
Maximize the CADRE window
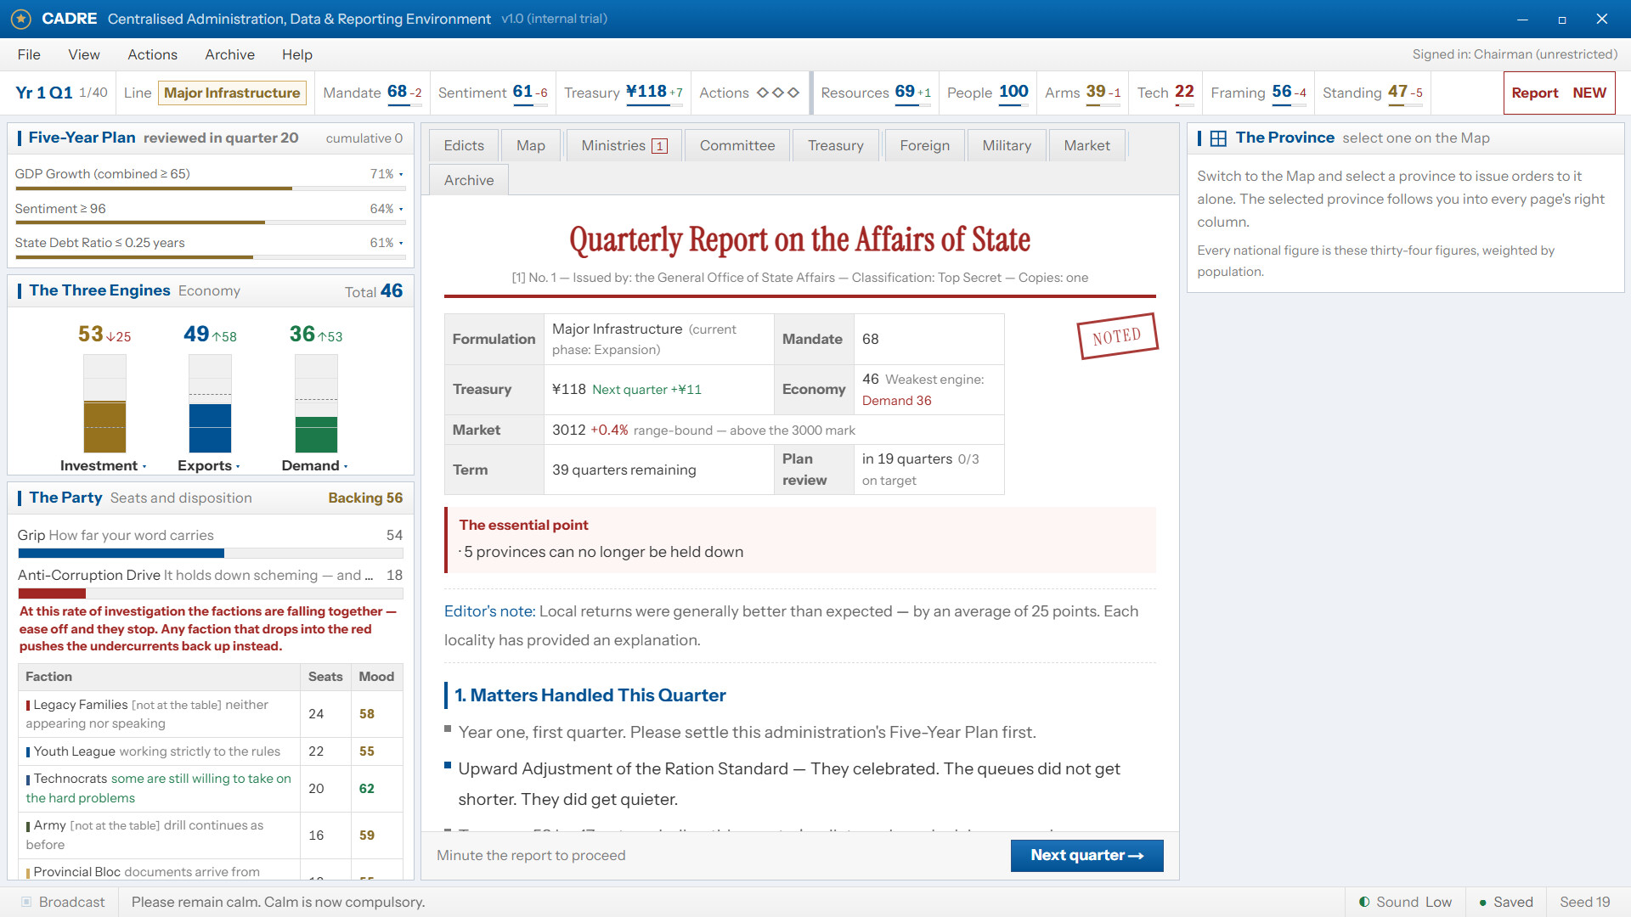(1561, 19)
